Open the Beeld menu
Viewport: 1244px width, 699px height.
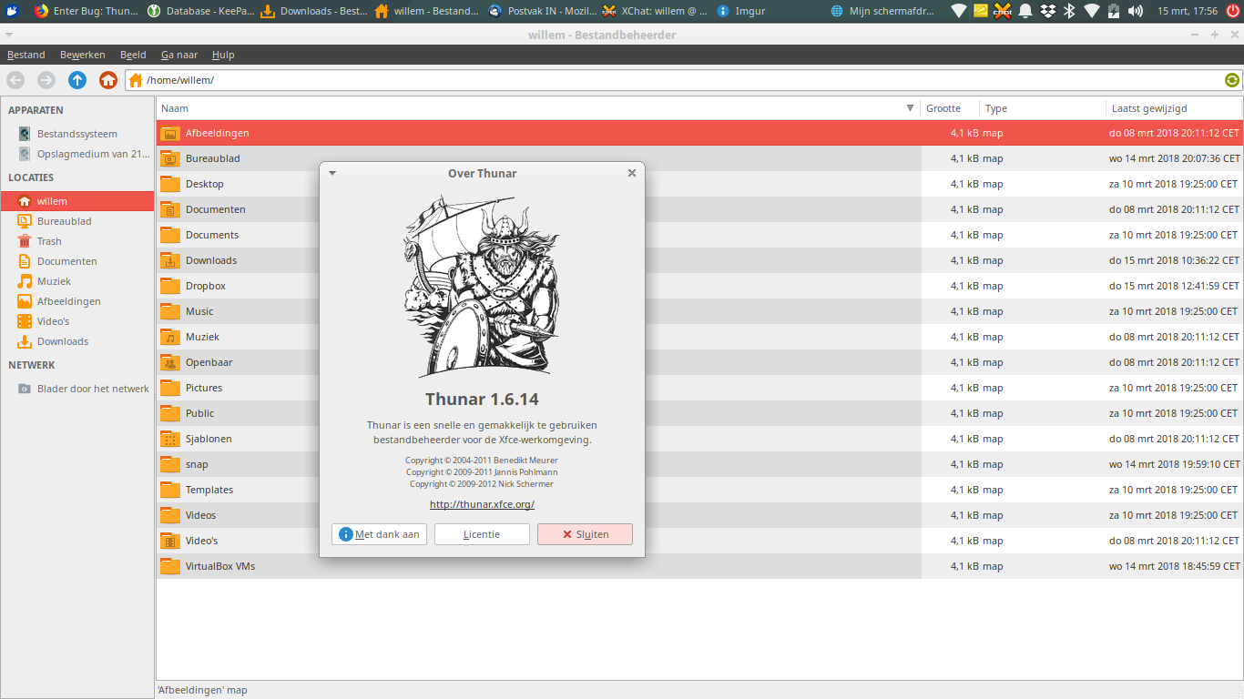coord(133,55)
